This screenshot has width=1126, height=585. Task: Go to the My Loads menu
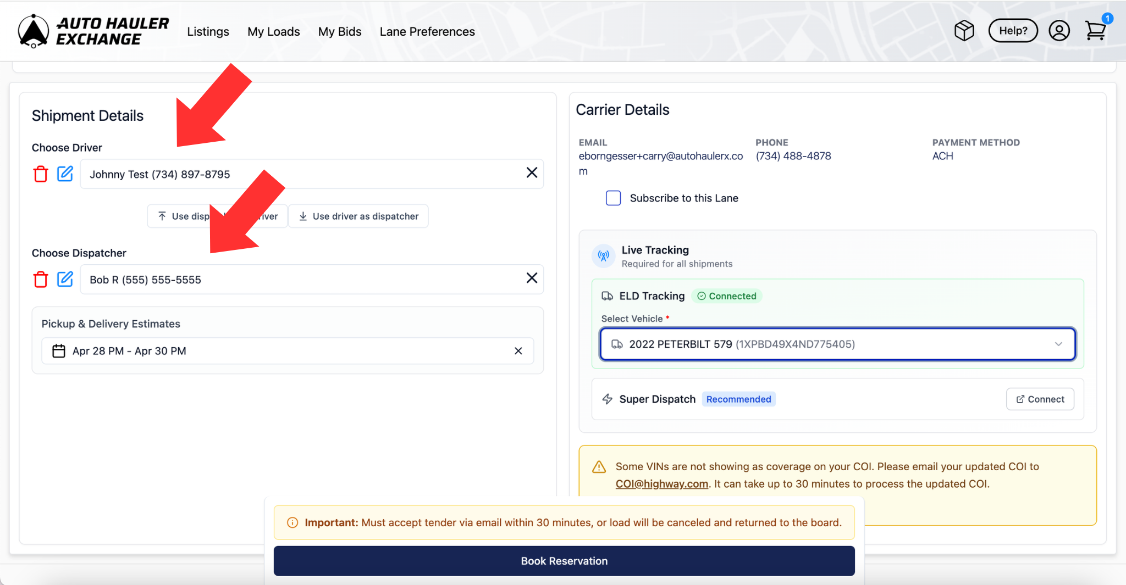pos(273,31)
